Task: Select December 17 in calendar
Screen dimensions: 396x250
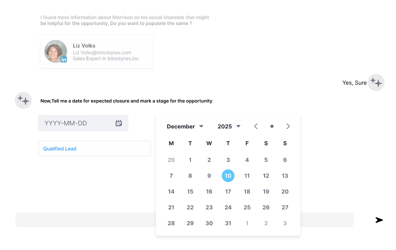Action: 228,192
